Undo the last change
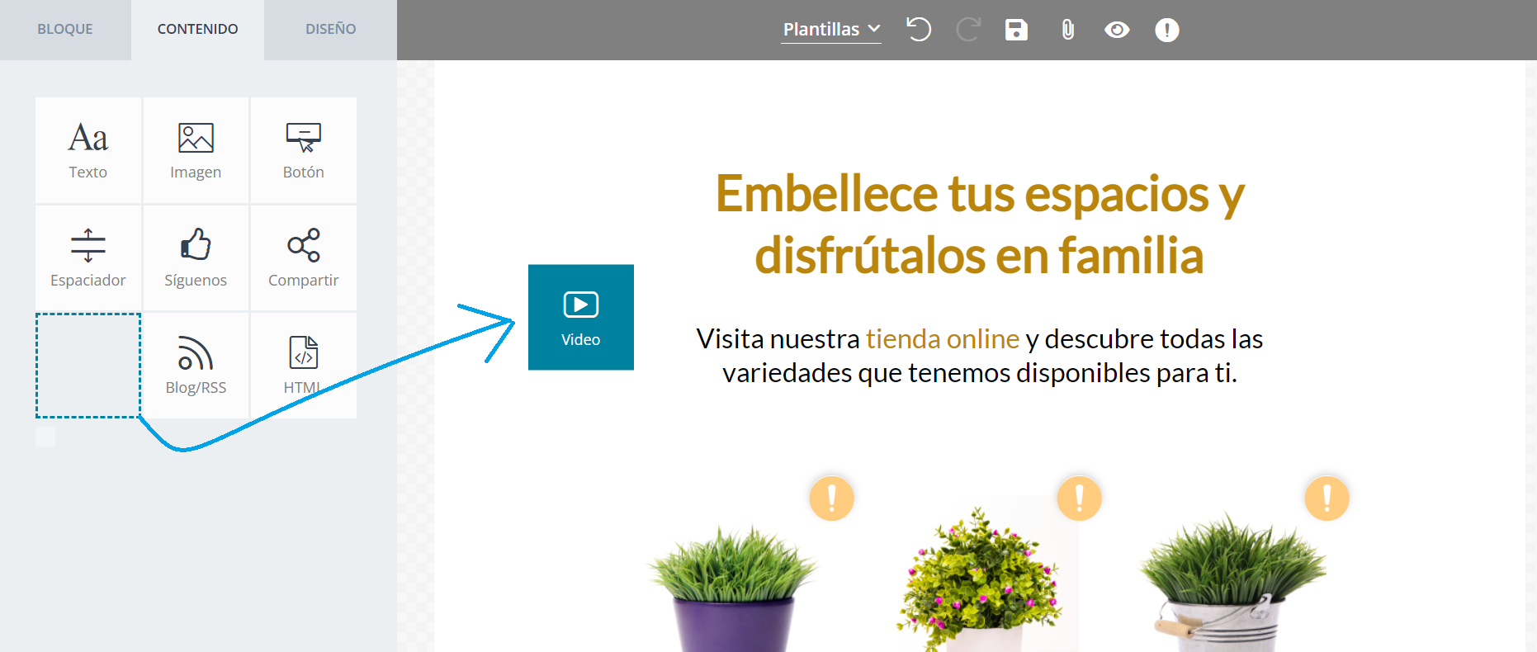 [918, 30]
